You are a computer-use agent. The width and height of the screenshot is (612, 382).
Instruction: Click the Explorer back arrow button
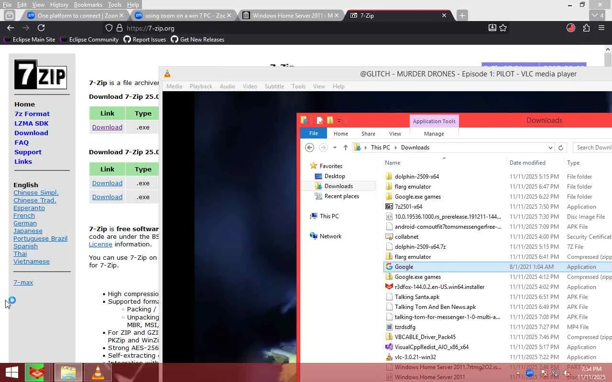pyautogui.click(x=310, y=148)
